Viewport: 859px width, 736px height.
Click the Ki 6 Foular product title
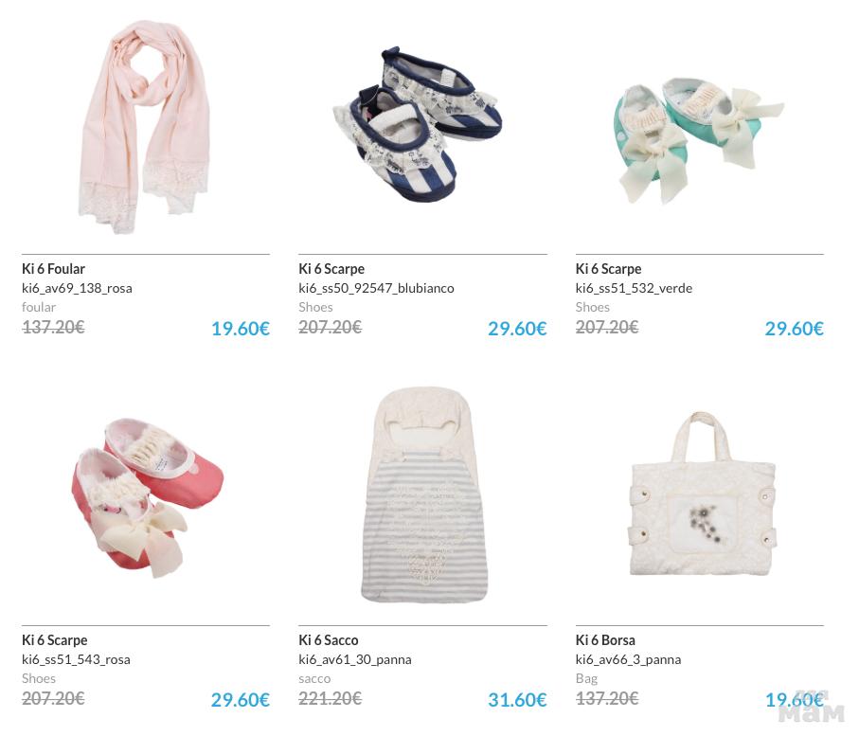53,268
